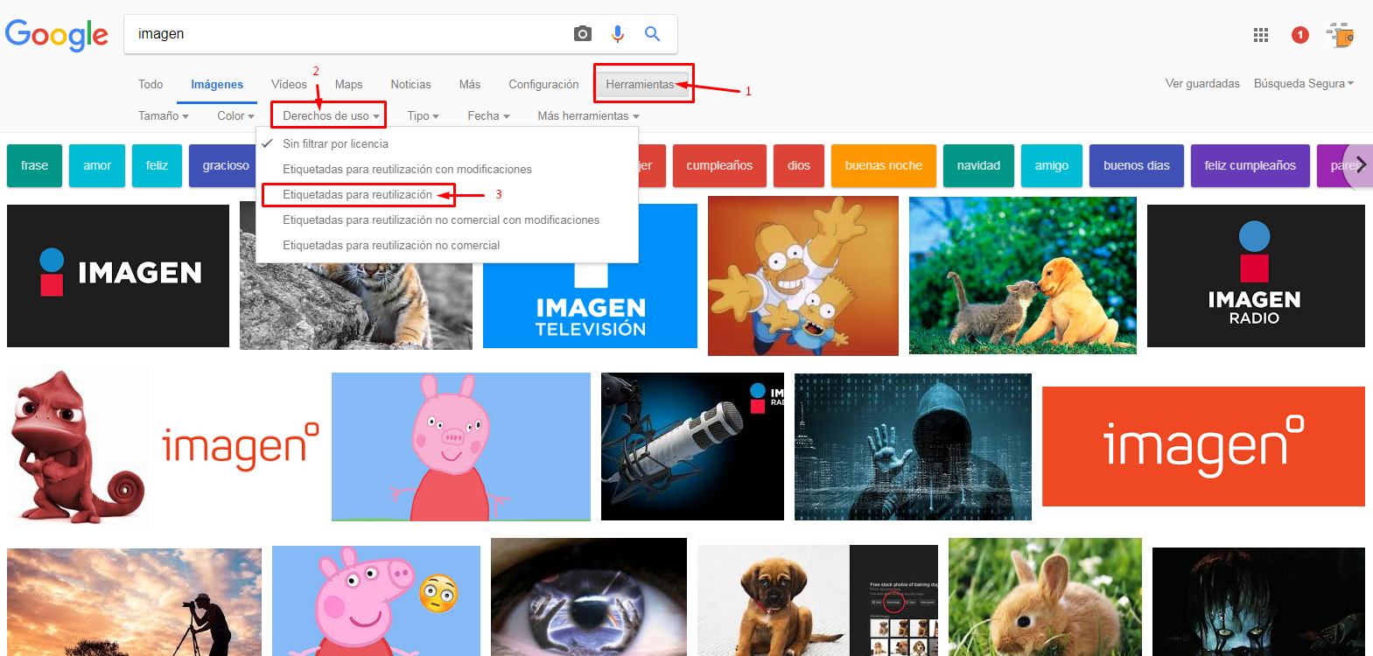
Task: Expand Más herramientas dropdown
Action: [x=589, y=115]
